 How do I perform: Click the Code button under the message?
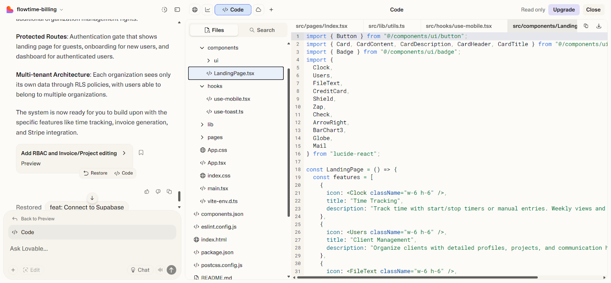124,173
